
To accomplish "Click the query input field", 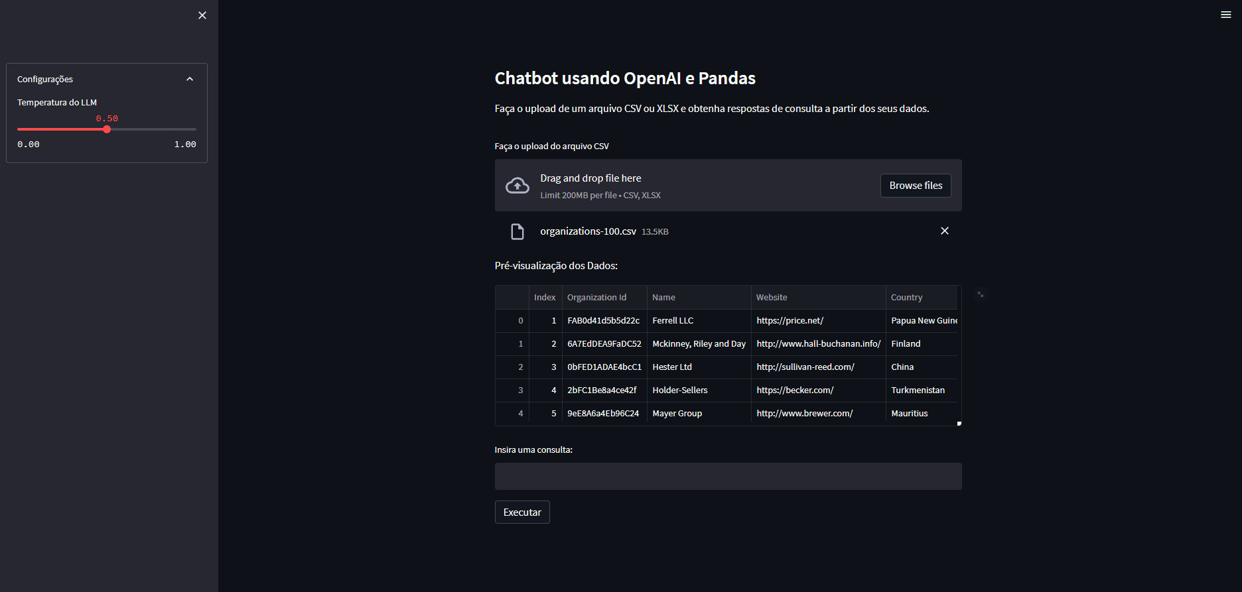I will click(728, 476).
